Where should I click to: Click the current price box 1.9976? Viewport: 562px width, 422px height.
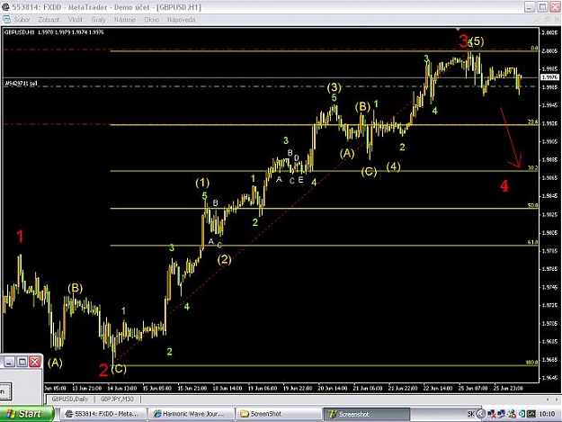coord(549,77)
